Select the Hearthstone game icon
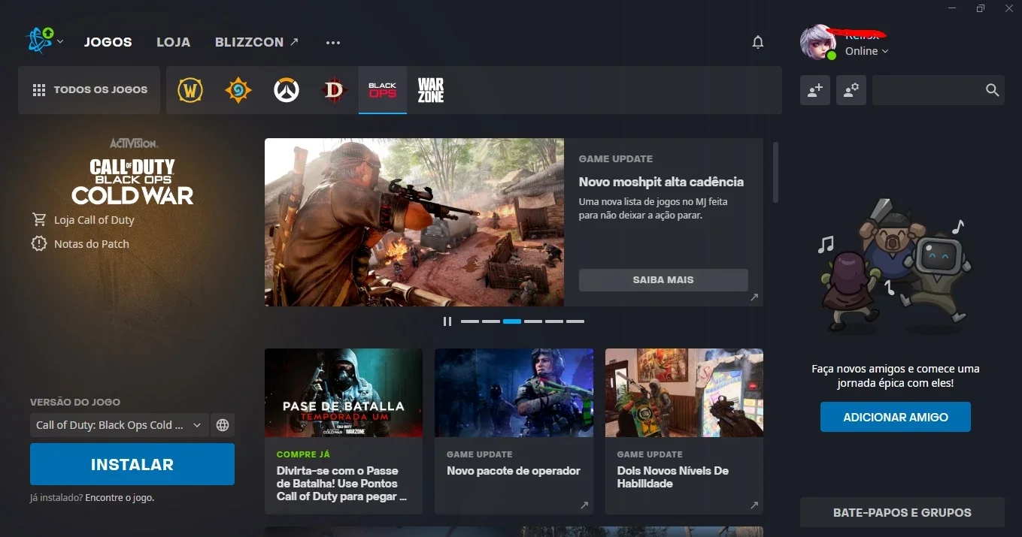This screenshot has height=537, width=1022. 238,90
